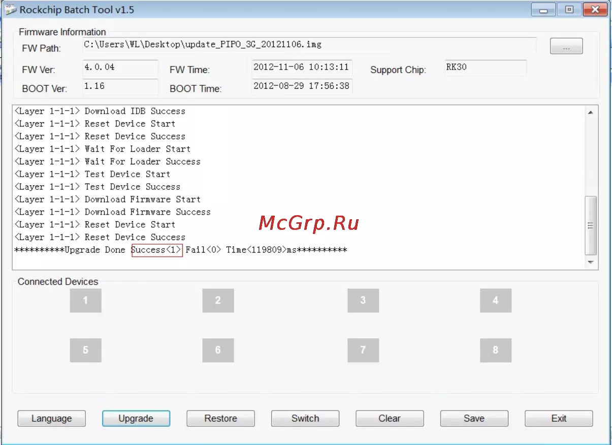Viewport: 612px width, 445px height.
Task: Click the Rockchip app icon in title bar
Action: pos(10,10)
